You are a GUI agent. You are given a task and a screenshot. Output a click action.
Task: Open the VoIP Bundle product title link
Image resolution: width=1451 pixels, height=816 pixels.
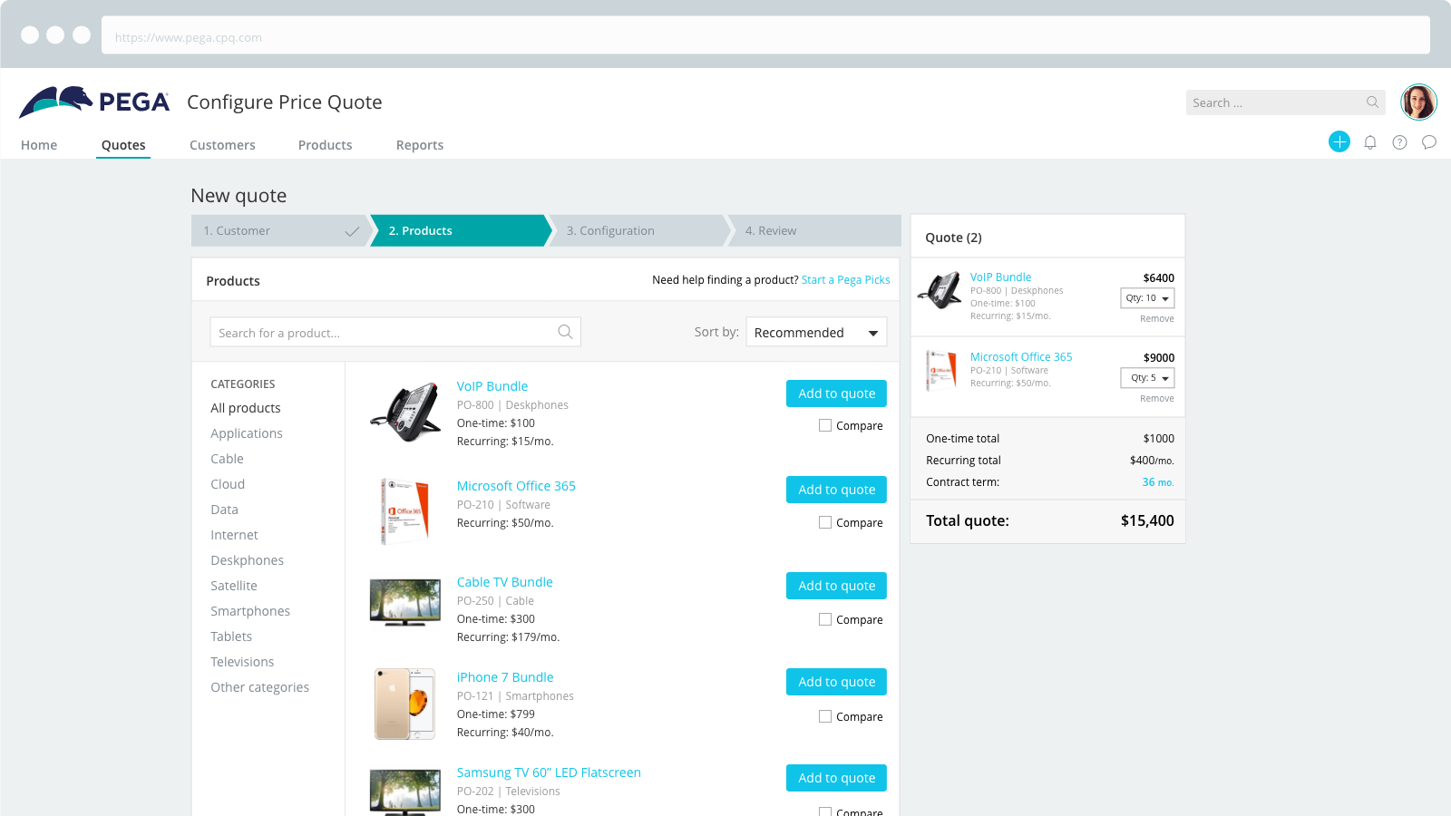tap(492, 386)
